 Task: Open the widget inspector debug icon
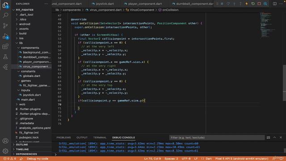pos(265,4)
